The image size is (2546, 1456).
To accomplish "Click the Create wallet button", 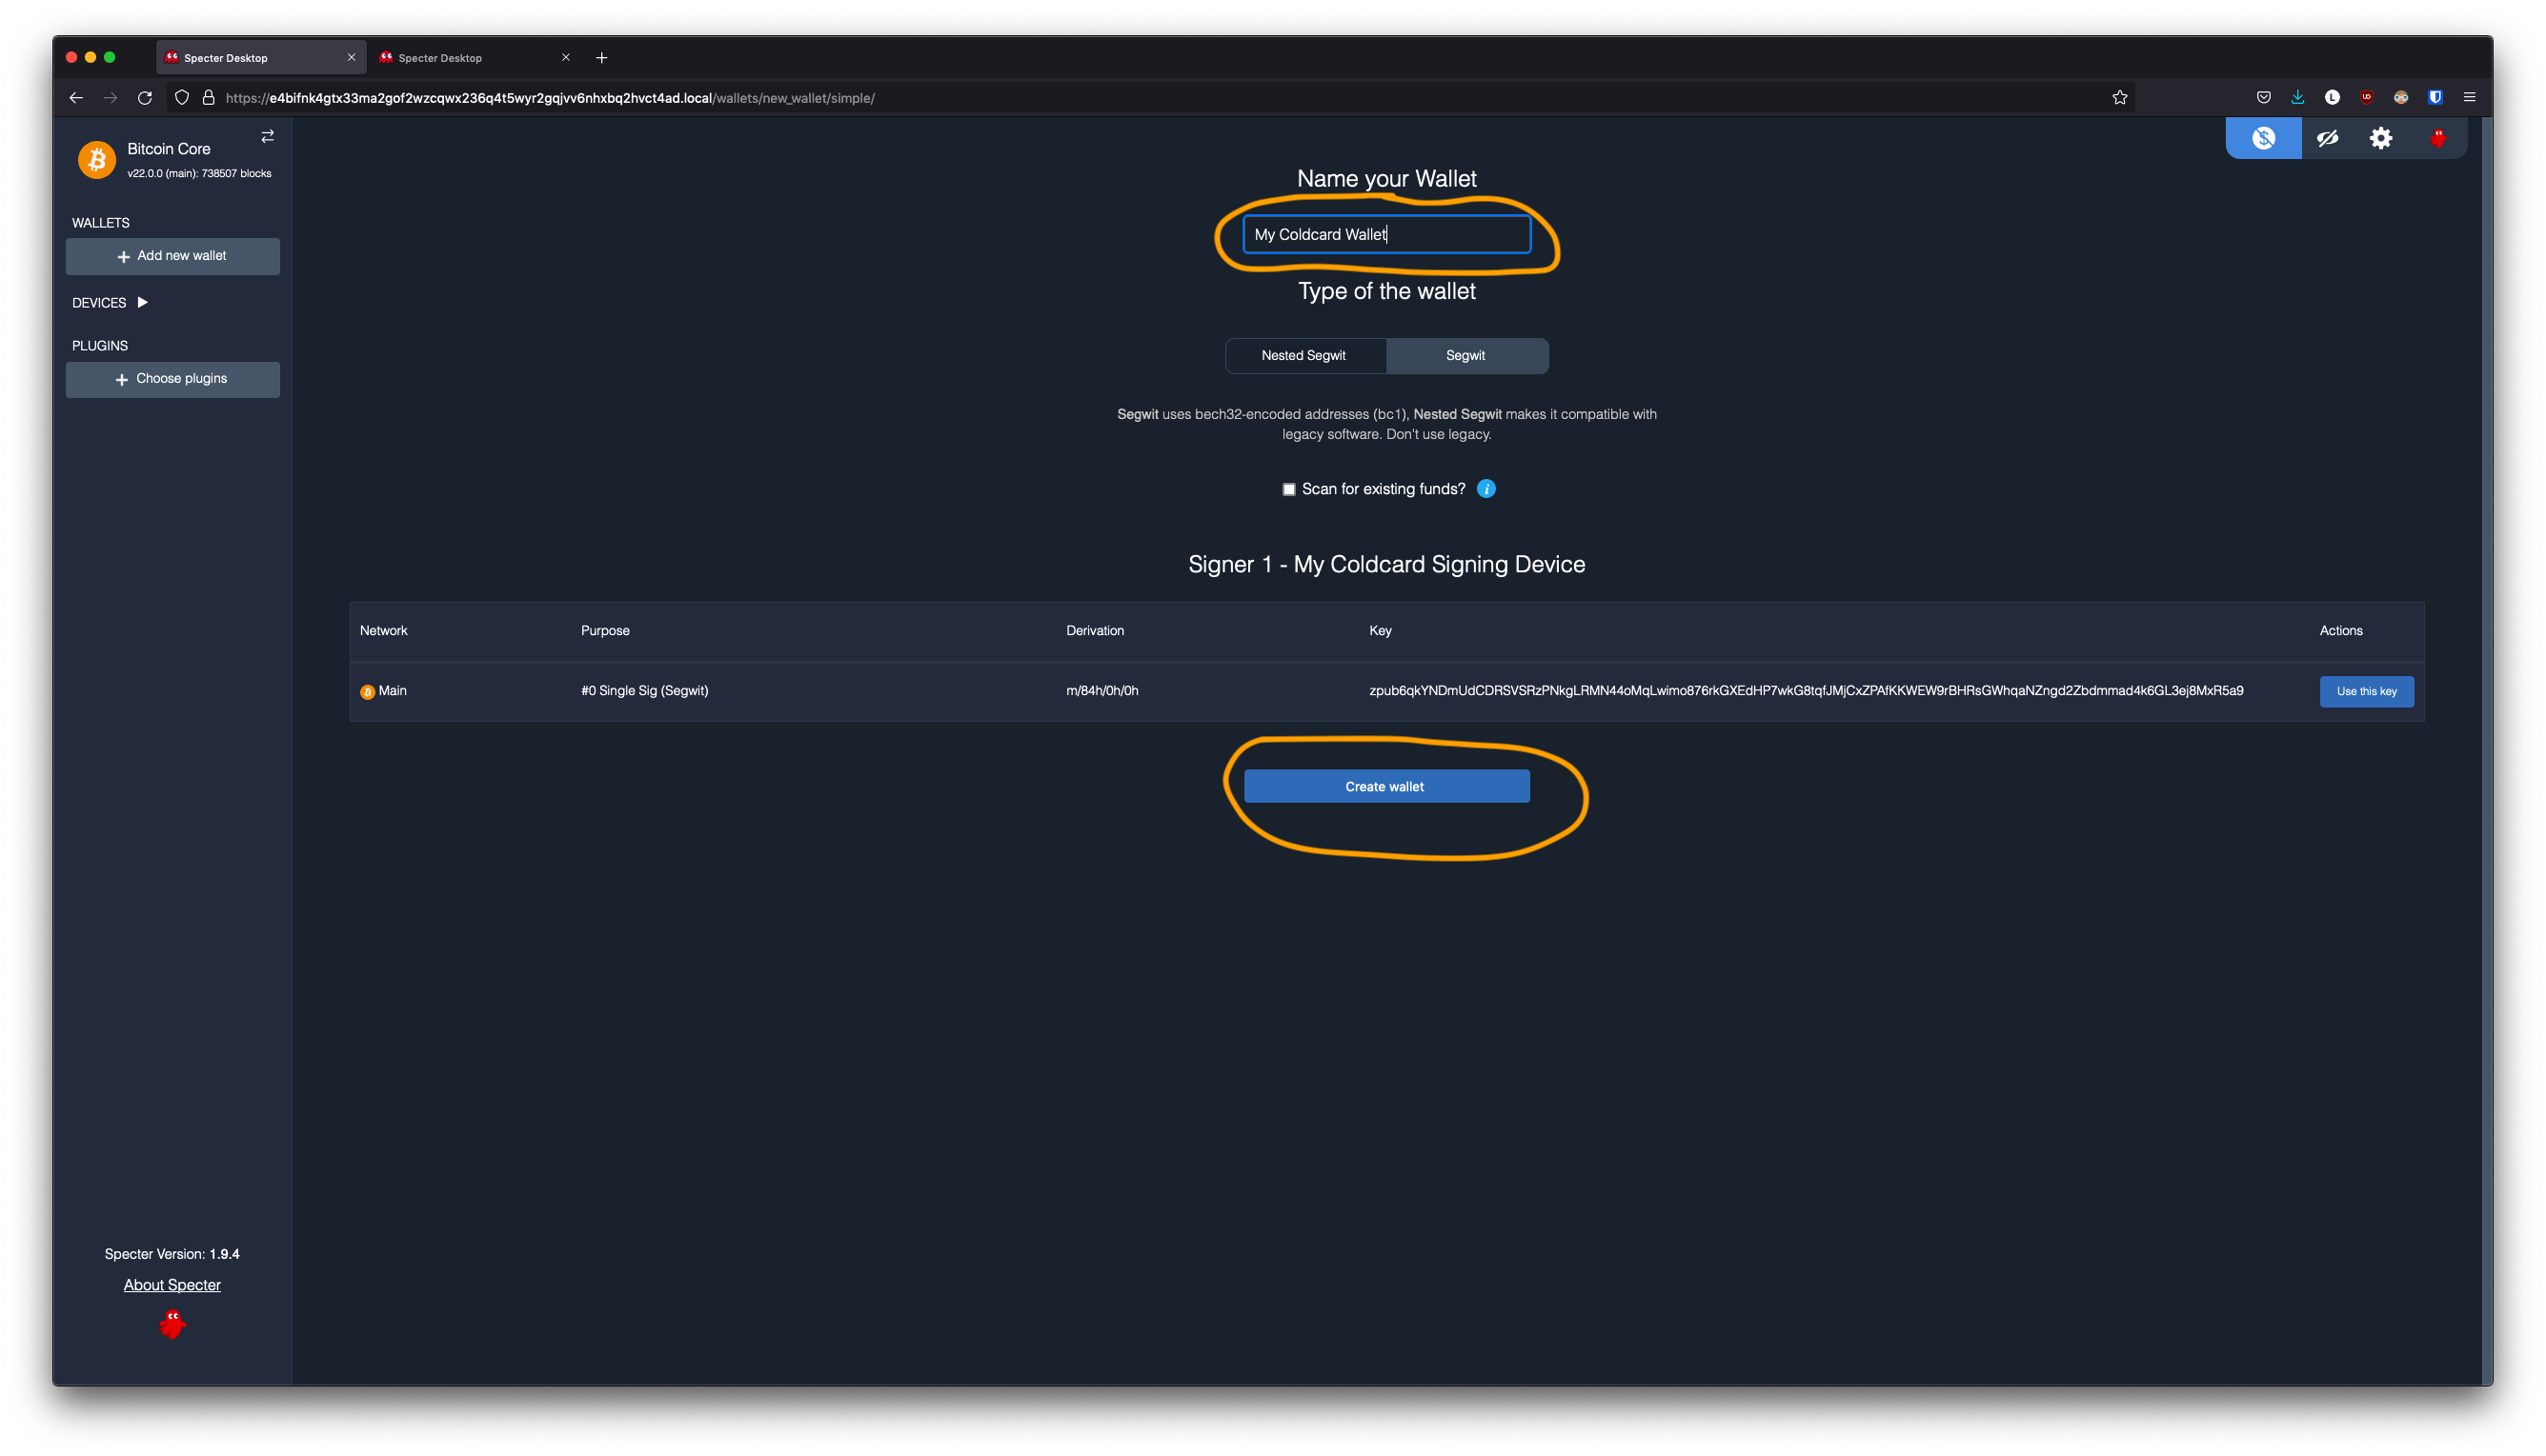I will click(1385, 786).
